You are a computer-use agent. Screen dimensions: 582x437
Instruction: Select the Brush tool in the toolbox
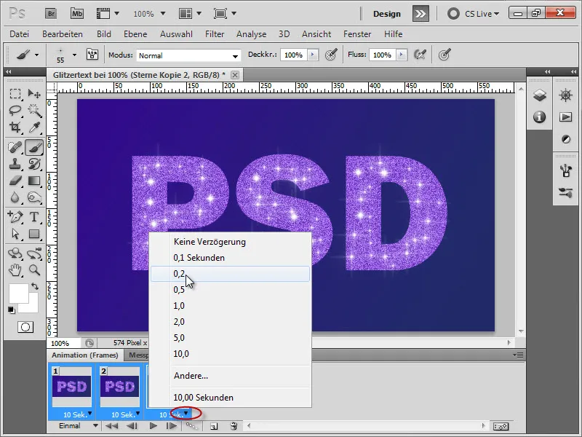[34, 148]
